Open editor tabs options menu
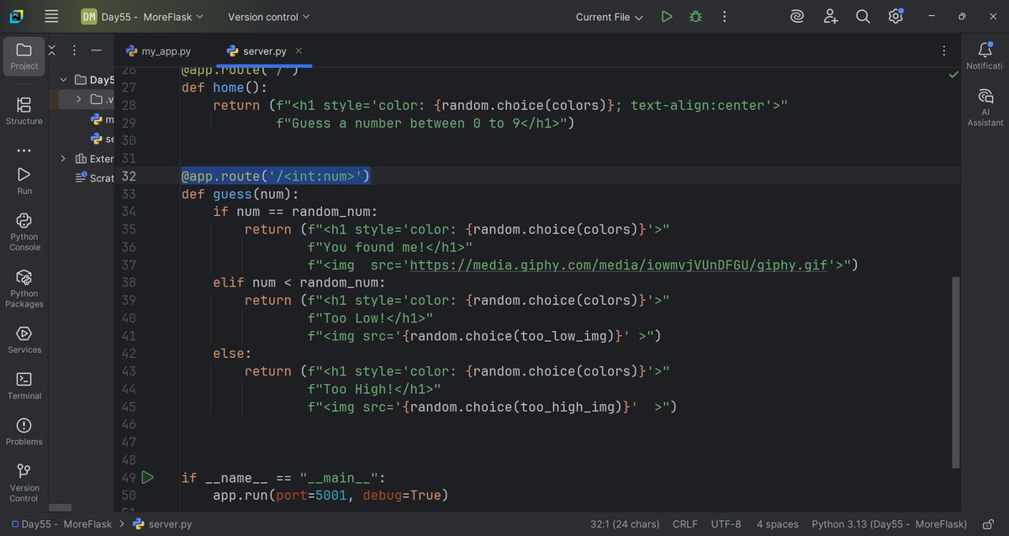 (944, 50)
